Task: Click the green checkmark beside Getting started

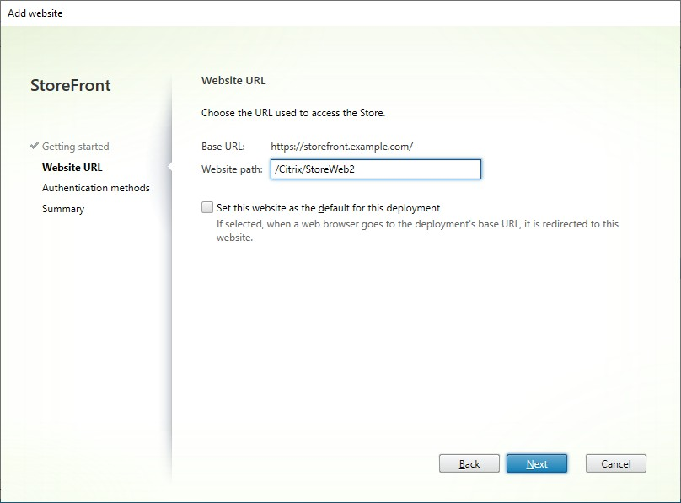Action: tap(32, 146)
